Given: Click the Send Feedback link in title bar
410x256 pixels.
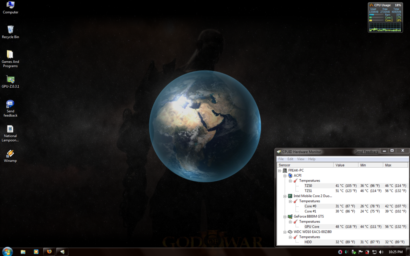Looking at the screenshot, I should click(x=367, y=152).
